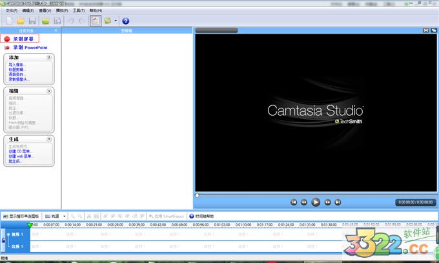Click 创建 web 菜单 link
The image size is (439, 263).
[21, 156]
